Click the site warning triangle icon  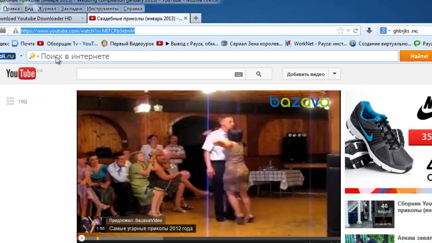point(16,31)
